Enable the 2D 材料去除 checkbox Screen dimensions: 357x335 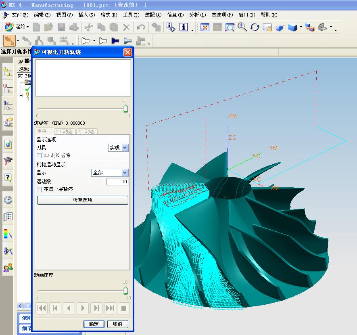40,155
